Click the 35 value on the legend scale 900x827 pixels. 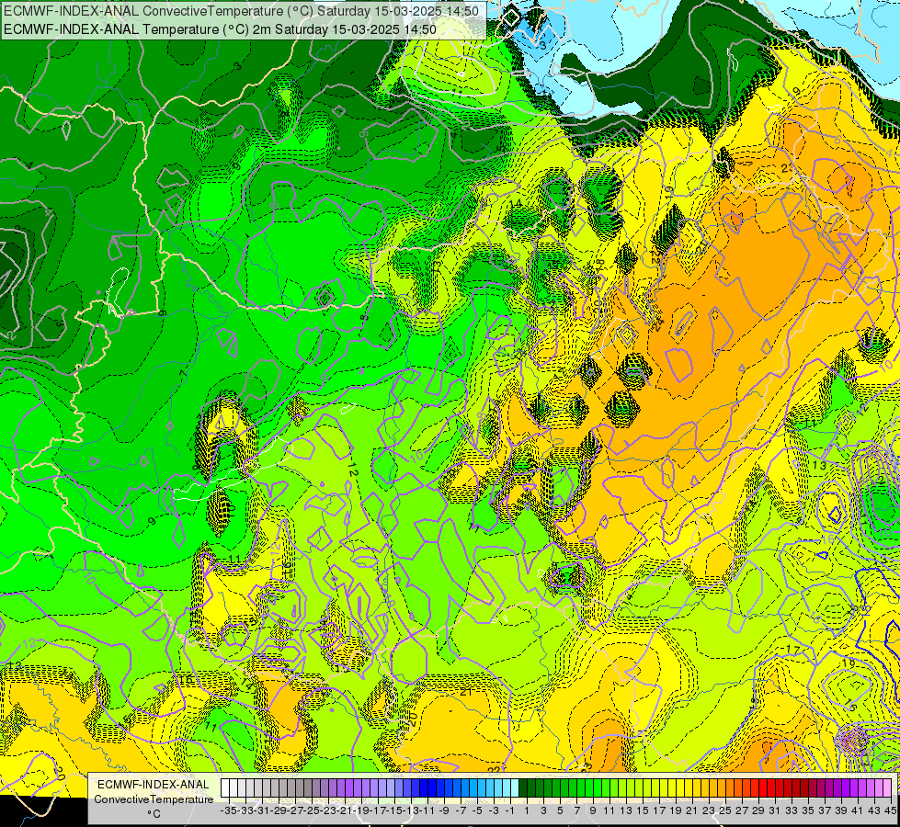click(x=809, y=810)
